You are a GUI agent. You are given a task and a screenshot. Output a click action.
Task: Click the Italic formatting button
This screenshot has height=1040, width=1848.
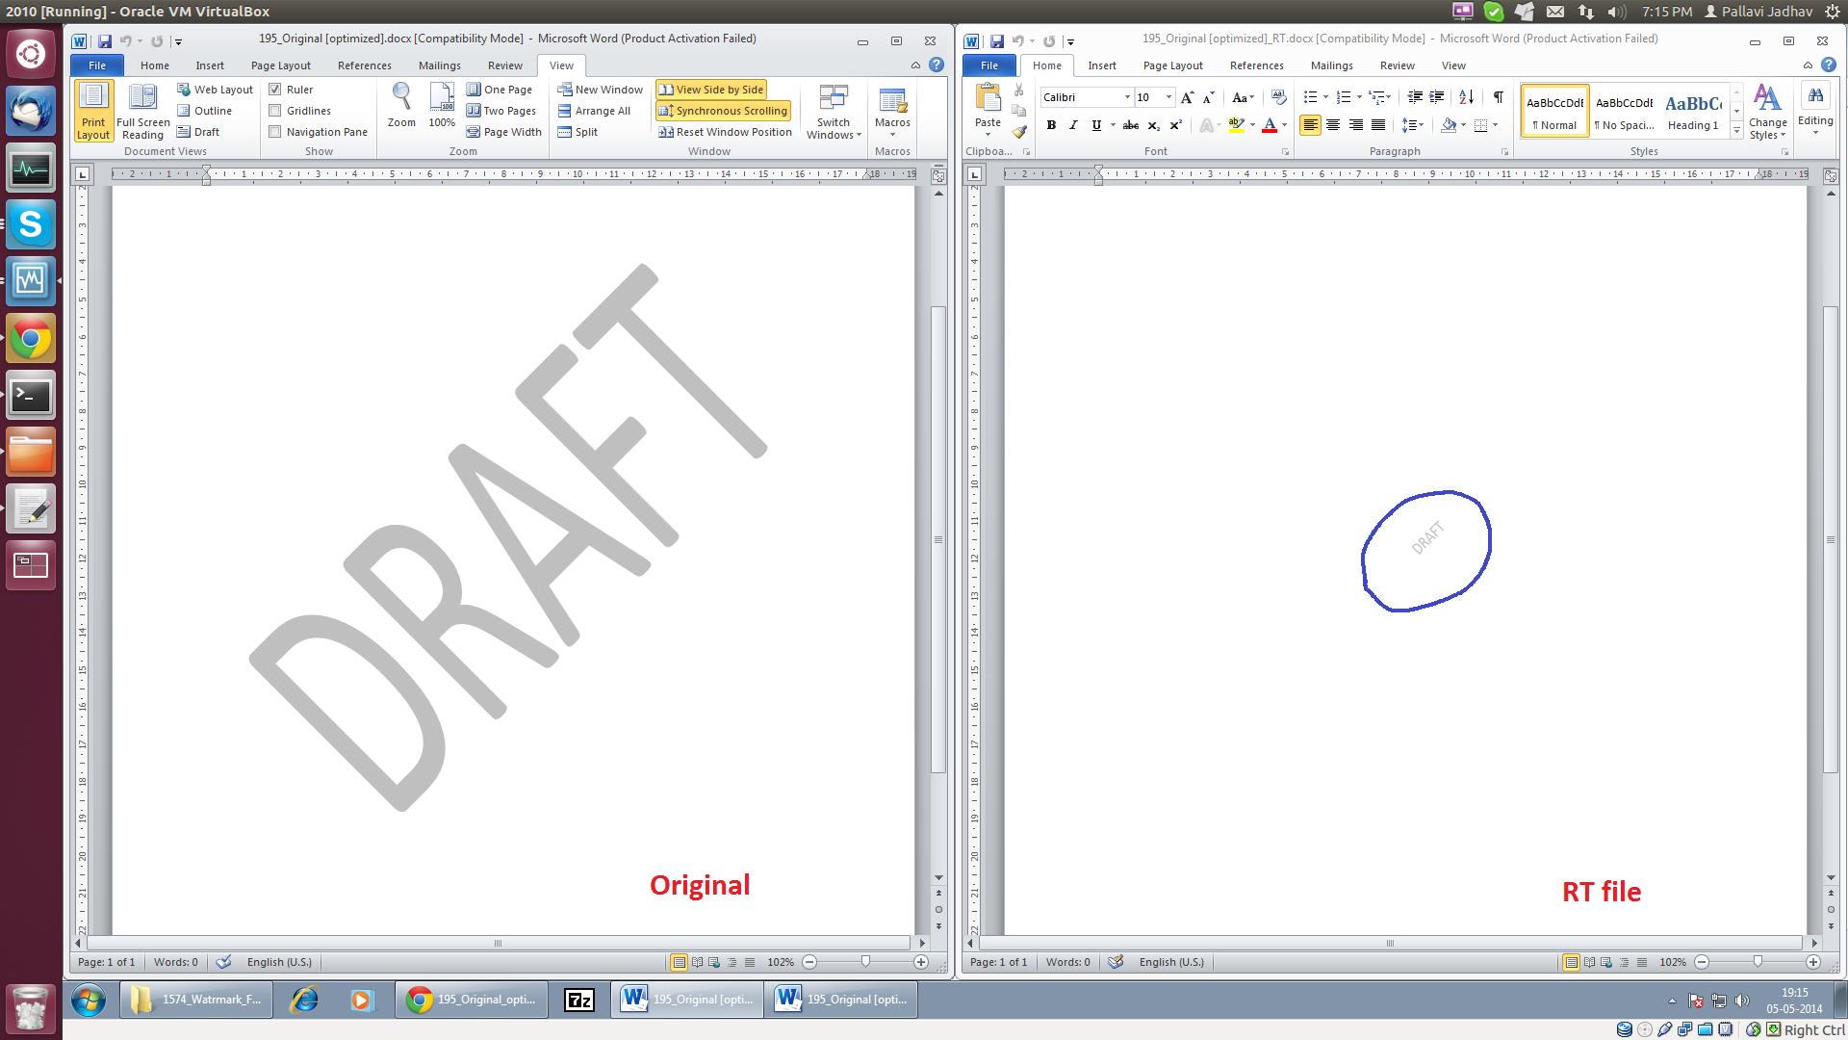click(x=1073, y=125)
